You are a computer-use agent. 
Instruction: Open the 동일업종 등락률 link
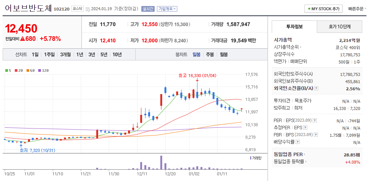(x=290, y=162)
